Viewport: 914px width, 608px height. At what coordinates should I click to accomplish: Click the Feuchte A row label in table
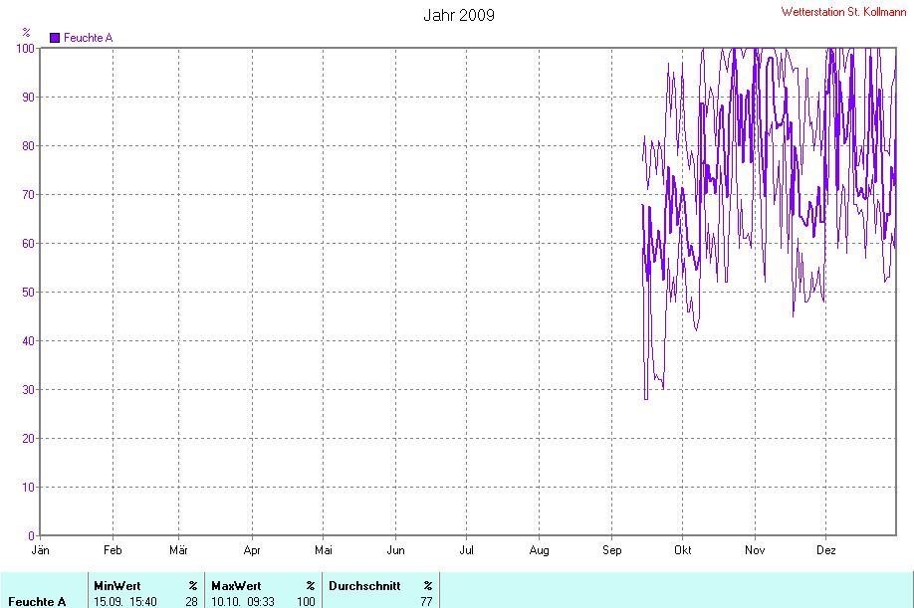(37, 602)
